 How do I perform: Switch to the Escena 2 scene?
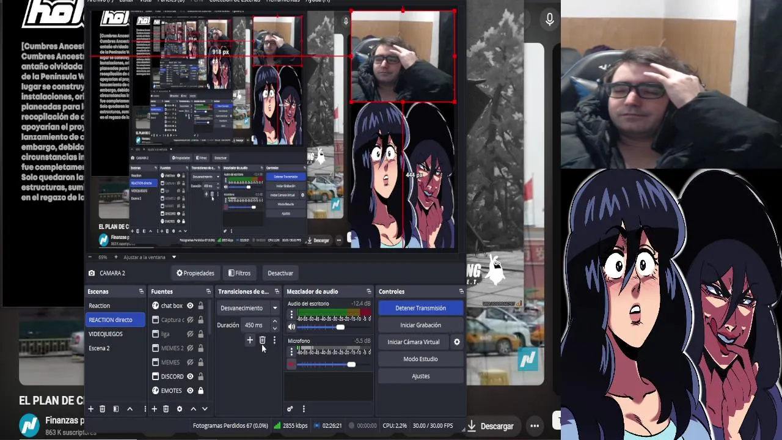click(115, 348)
